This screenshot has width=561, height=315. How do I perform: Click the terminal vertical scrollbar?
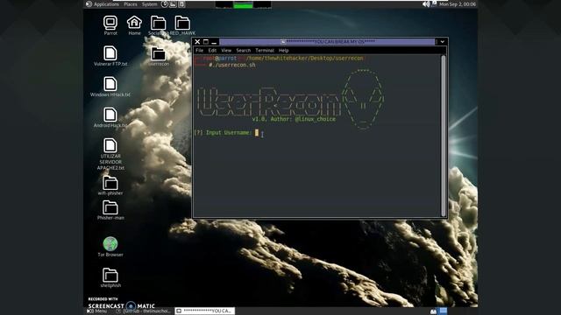click(x=444, y=136)
